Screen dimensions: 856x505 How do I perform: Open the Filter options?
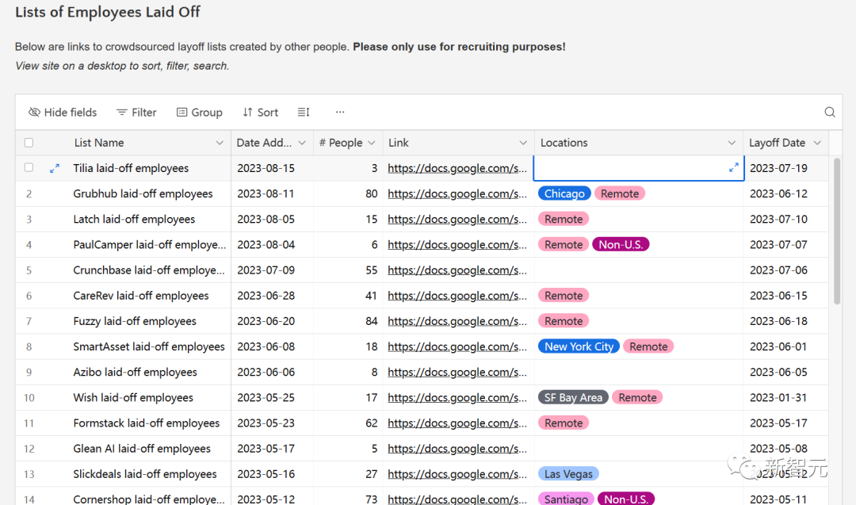[x=136, y=113]
